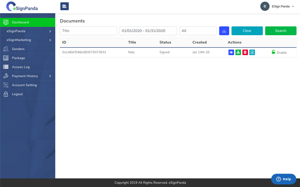Click the Created column header
This screenshot has width=300, height=187.
[x=199, y=43]
